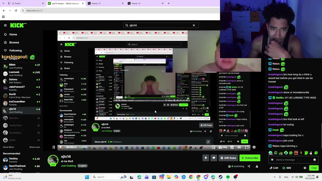Pause the xjtx14 stream playback
Screen dimensions: 322x181
pyautogui.click(x=54, y=147)
